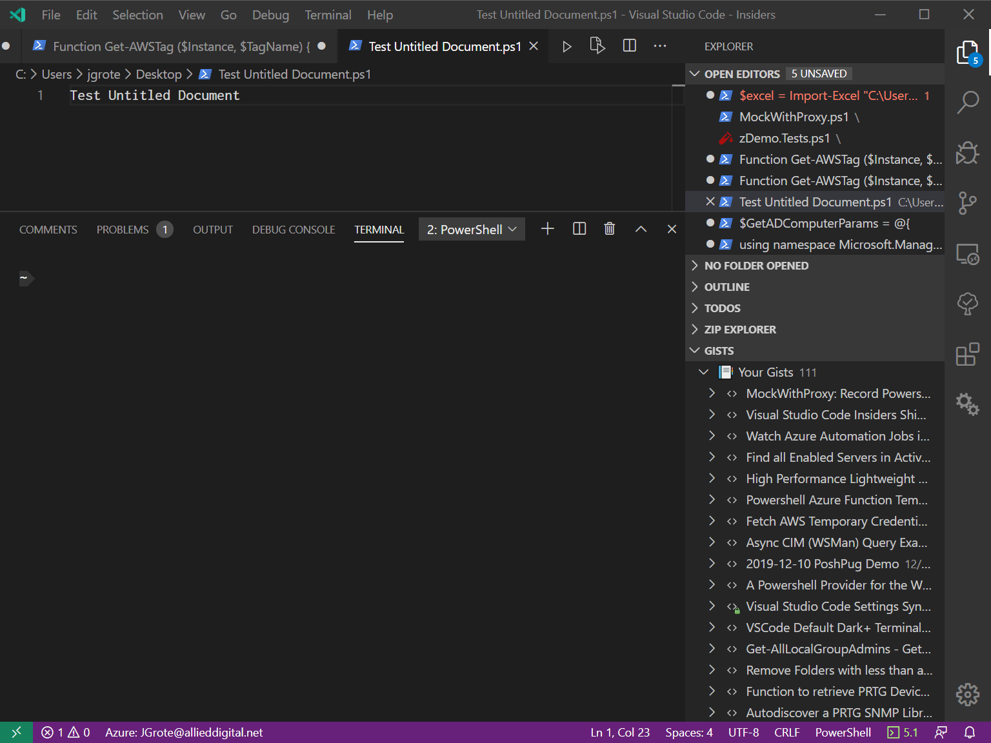Collapse the Open Editors section

coord(695,74)
